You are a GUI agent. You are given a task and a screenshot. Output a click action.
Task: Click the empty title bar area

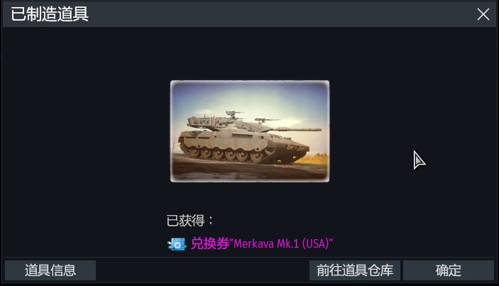(x=280, y=14)
